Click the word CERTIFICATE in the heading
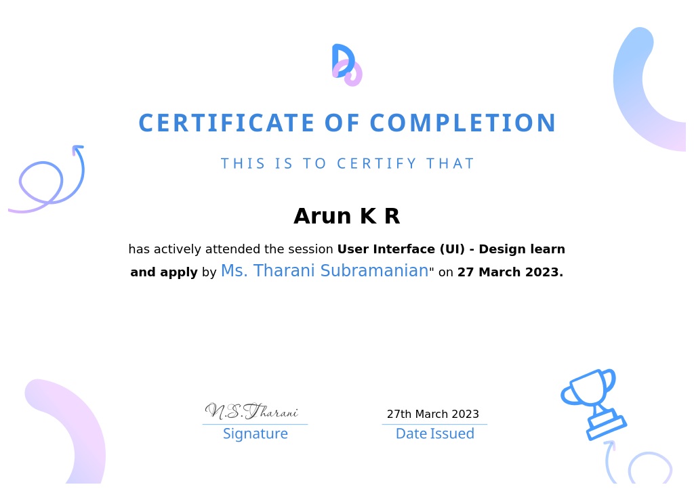Screen dimensions: 694x489 tap(226, 124)
